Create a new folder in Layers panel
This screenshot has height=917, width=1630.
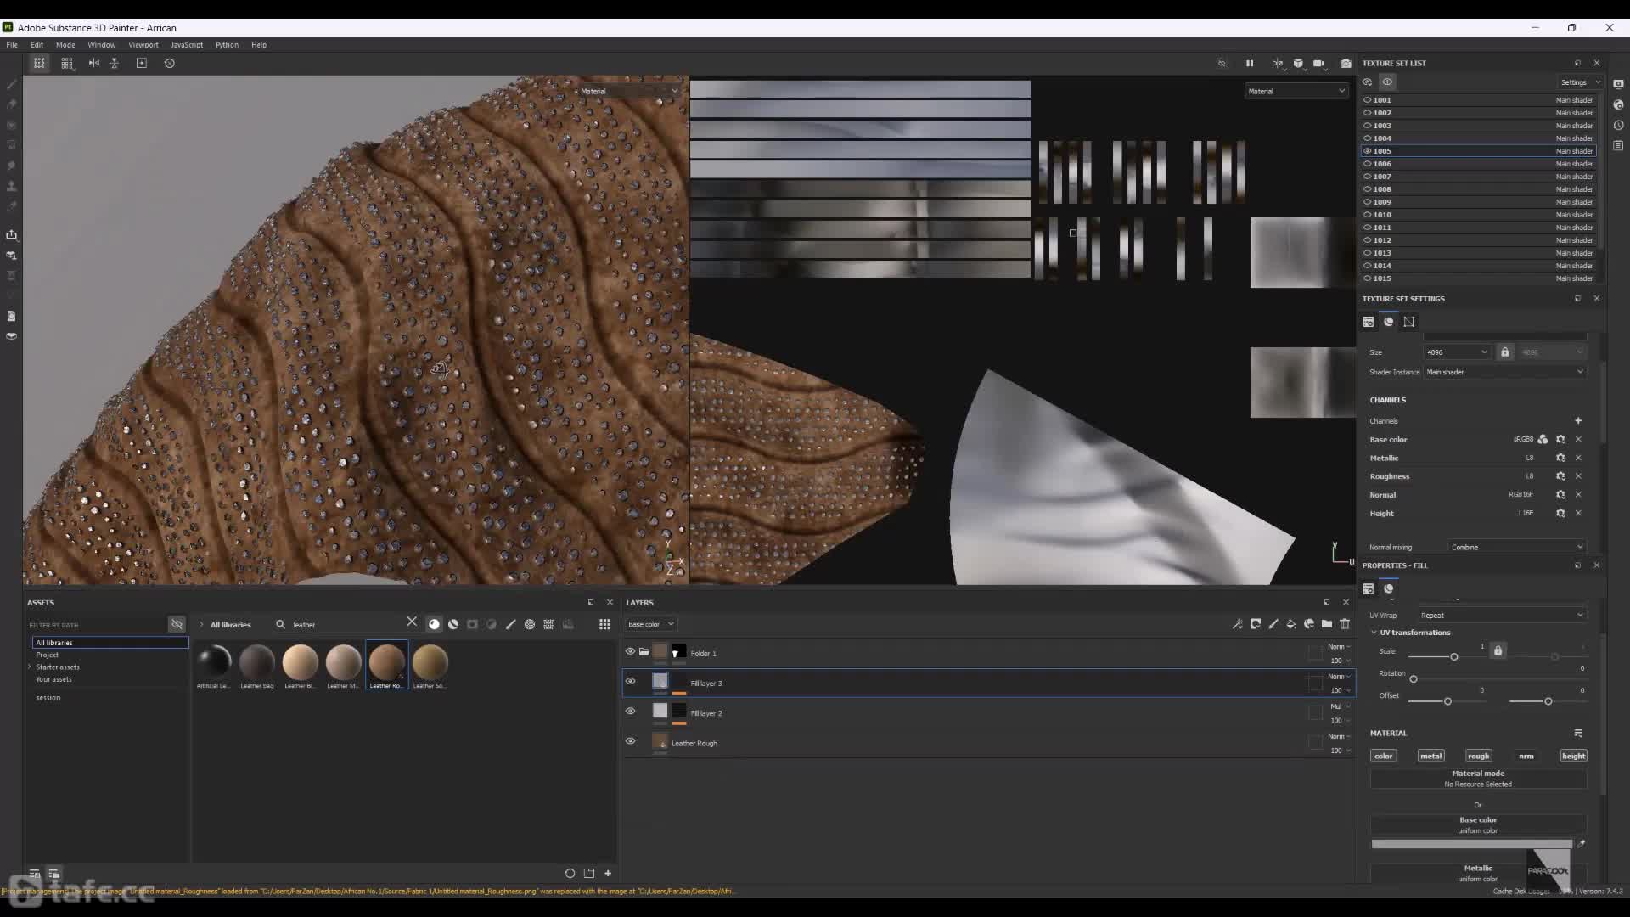point(1327,624)
